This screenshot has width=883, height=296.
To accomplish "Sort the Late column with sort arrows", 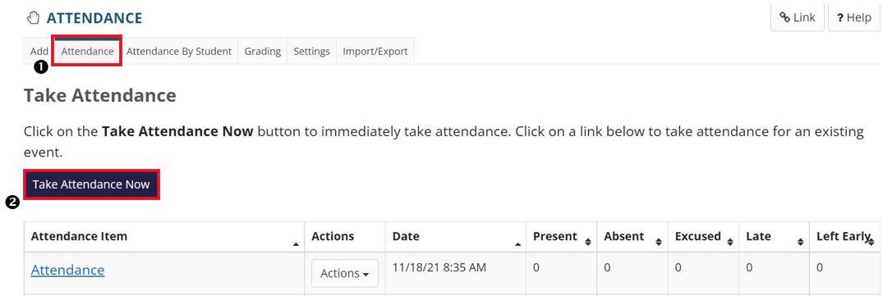I will point(801,242).
